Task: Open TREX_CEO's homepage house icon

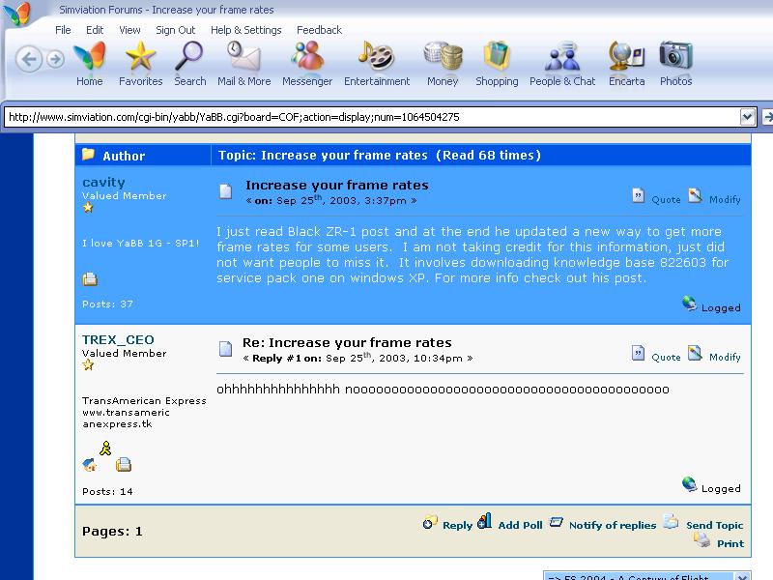Action: [90, 465]
